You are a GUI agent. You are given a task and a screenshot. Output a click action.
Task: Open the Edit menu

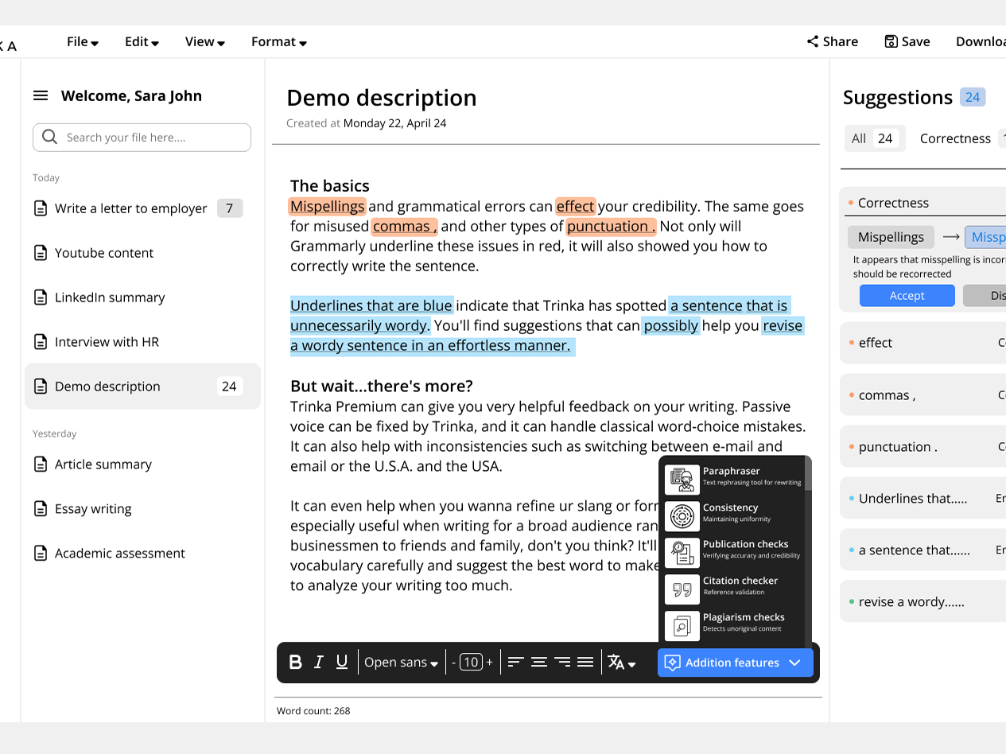coord(142,42)
